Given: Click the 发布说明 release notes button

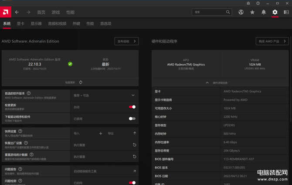Looking at the screenshot, I should pyautogui.click(x=127, y=41).
